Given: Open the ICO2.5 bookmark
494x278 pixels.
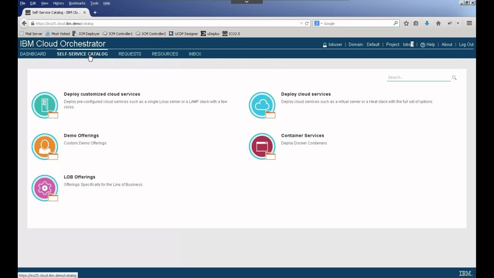Looking at the screenshot, I should pos(231,34).
